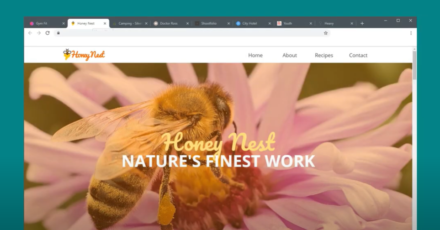
Task: Close the Youth tab
Action: tap(311, 24)
